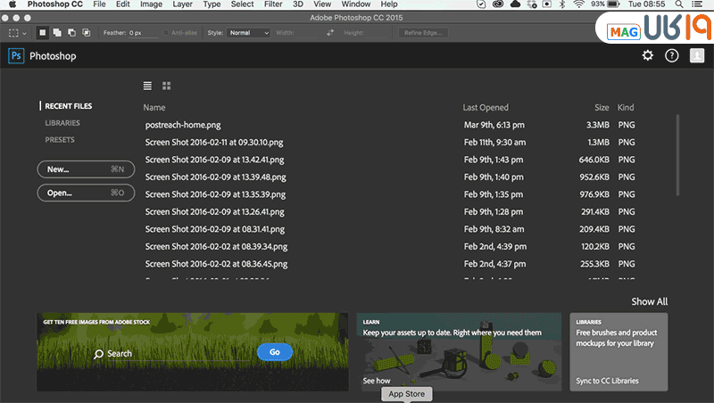This screenshot has height=403, width=714.
Task: Select the Presets tab in the sidebar
Action: pyautogui.click(x=60, y=140)
